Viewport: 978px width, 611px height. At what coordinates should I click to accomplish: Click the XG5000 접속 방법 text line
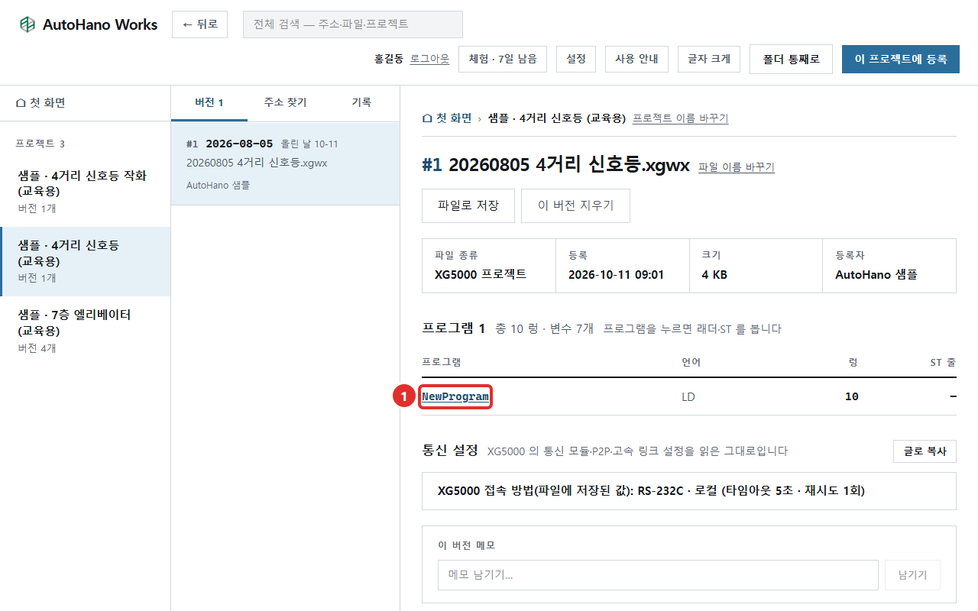651,490
